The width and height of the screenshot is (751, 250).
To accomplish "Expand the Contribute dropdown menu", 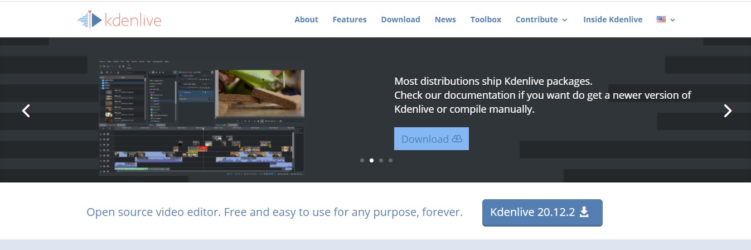I will 541,20.
